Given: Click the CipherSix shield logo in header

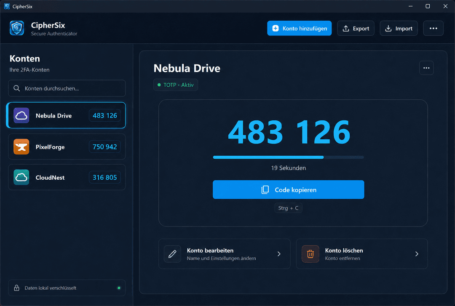Looking at the screenshot, I should pos(17,28).
